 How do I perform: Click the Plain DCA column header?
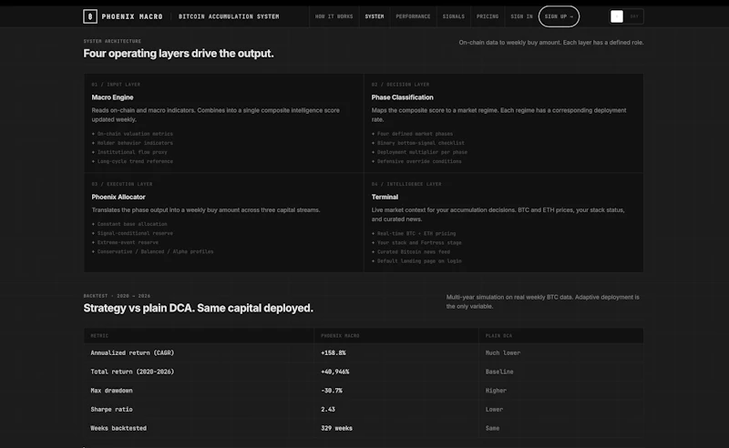click(498, 335)
